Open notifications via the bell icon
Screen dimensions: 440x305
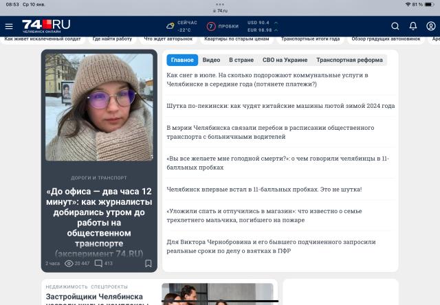[x=412, y=26]
